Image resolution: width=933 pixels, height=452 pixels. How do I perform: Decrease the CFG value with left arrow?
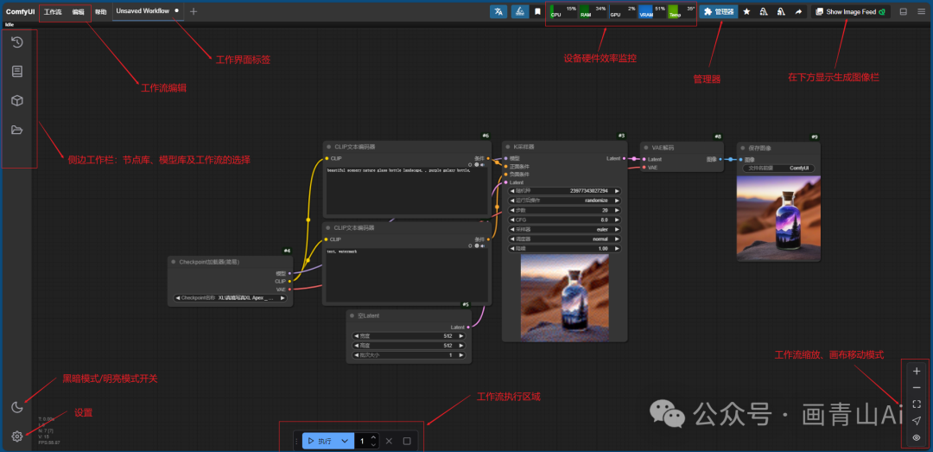(x=513, y=220)
